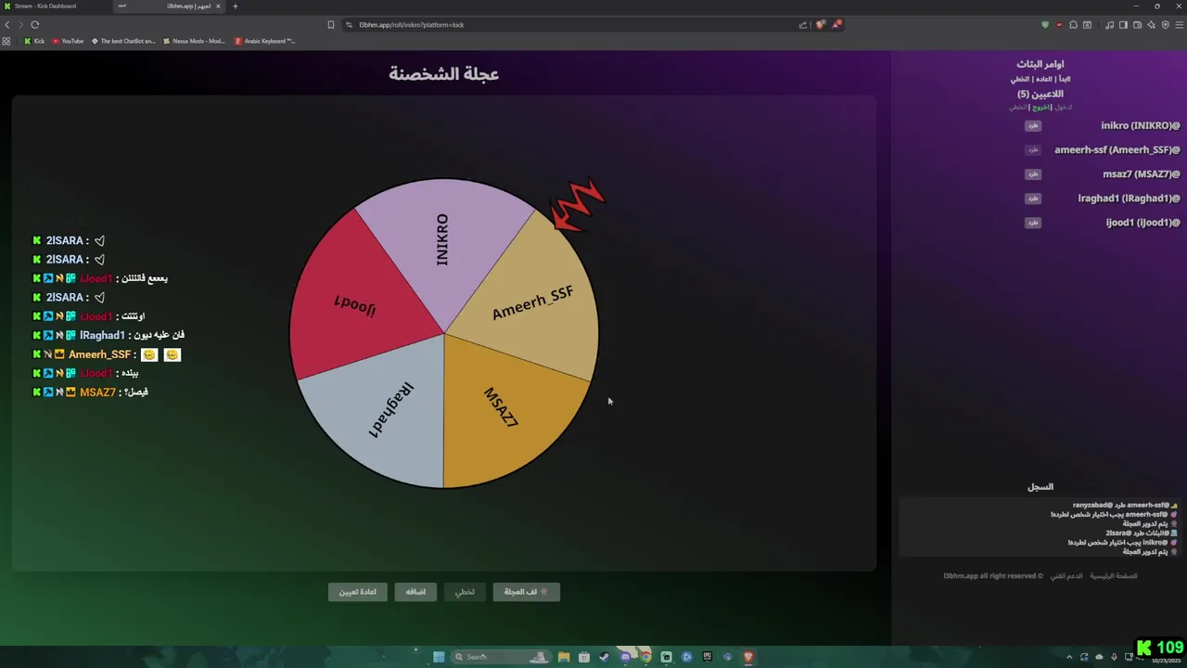
Task: Open the apps grid bookmark icon
Action: coord(6,41)
